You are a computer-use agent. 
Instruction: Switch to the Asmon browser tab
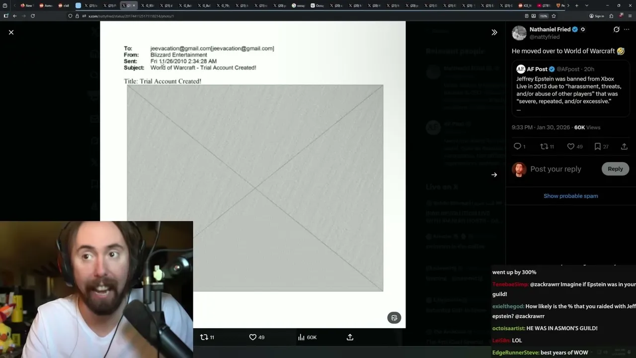click(x=46, y=5)
